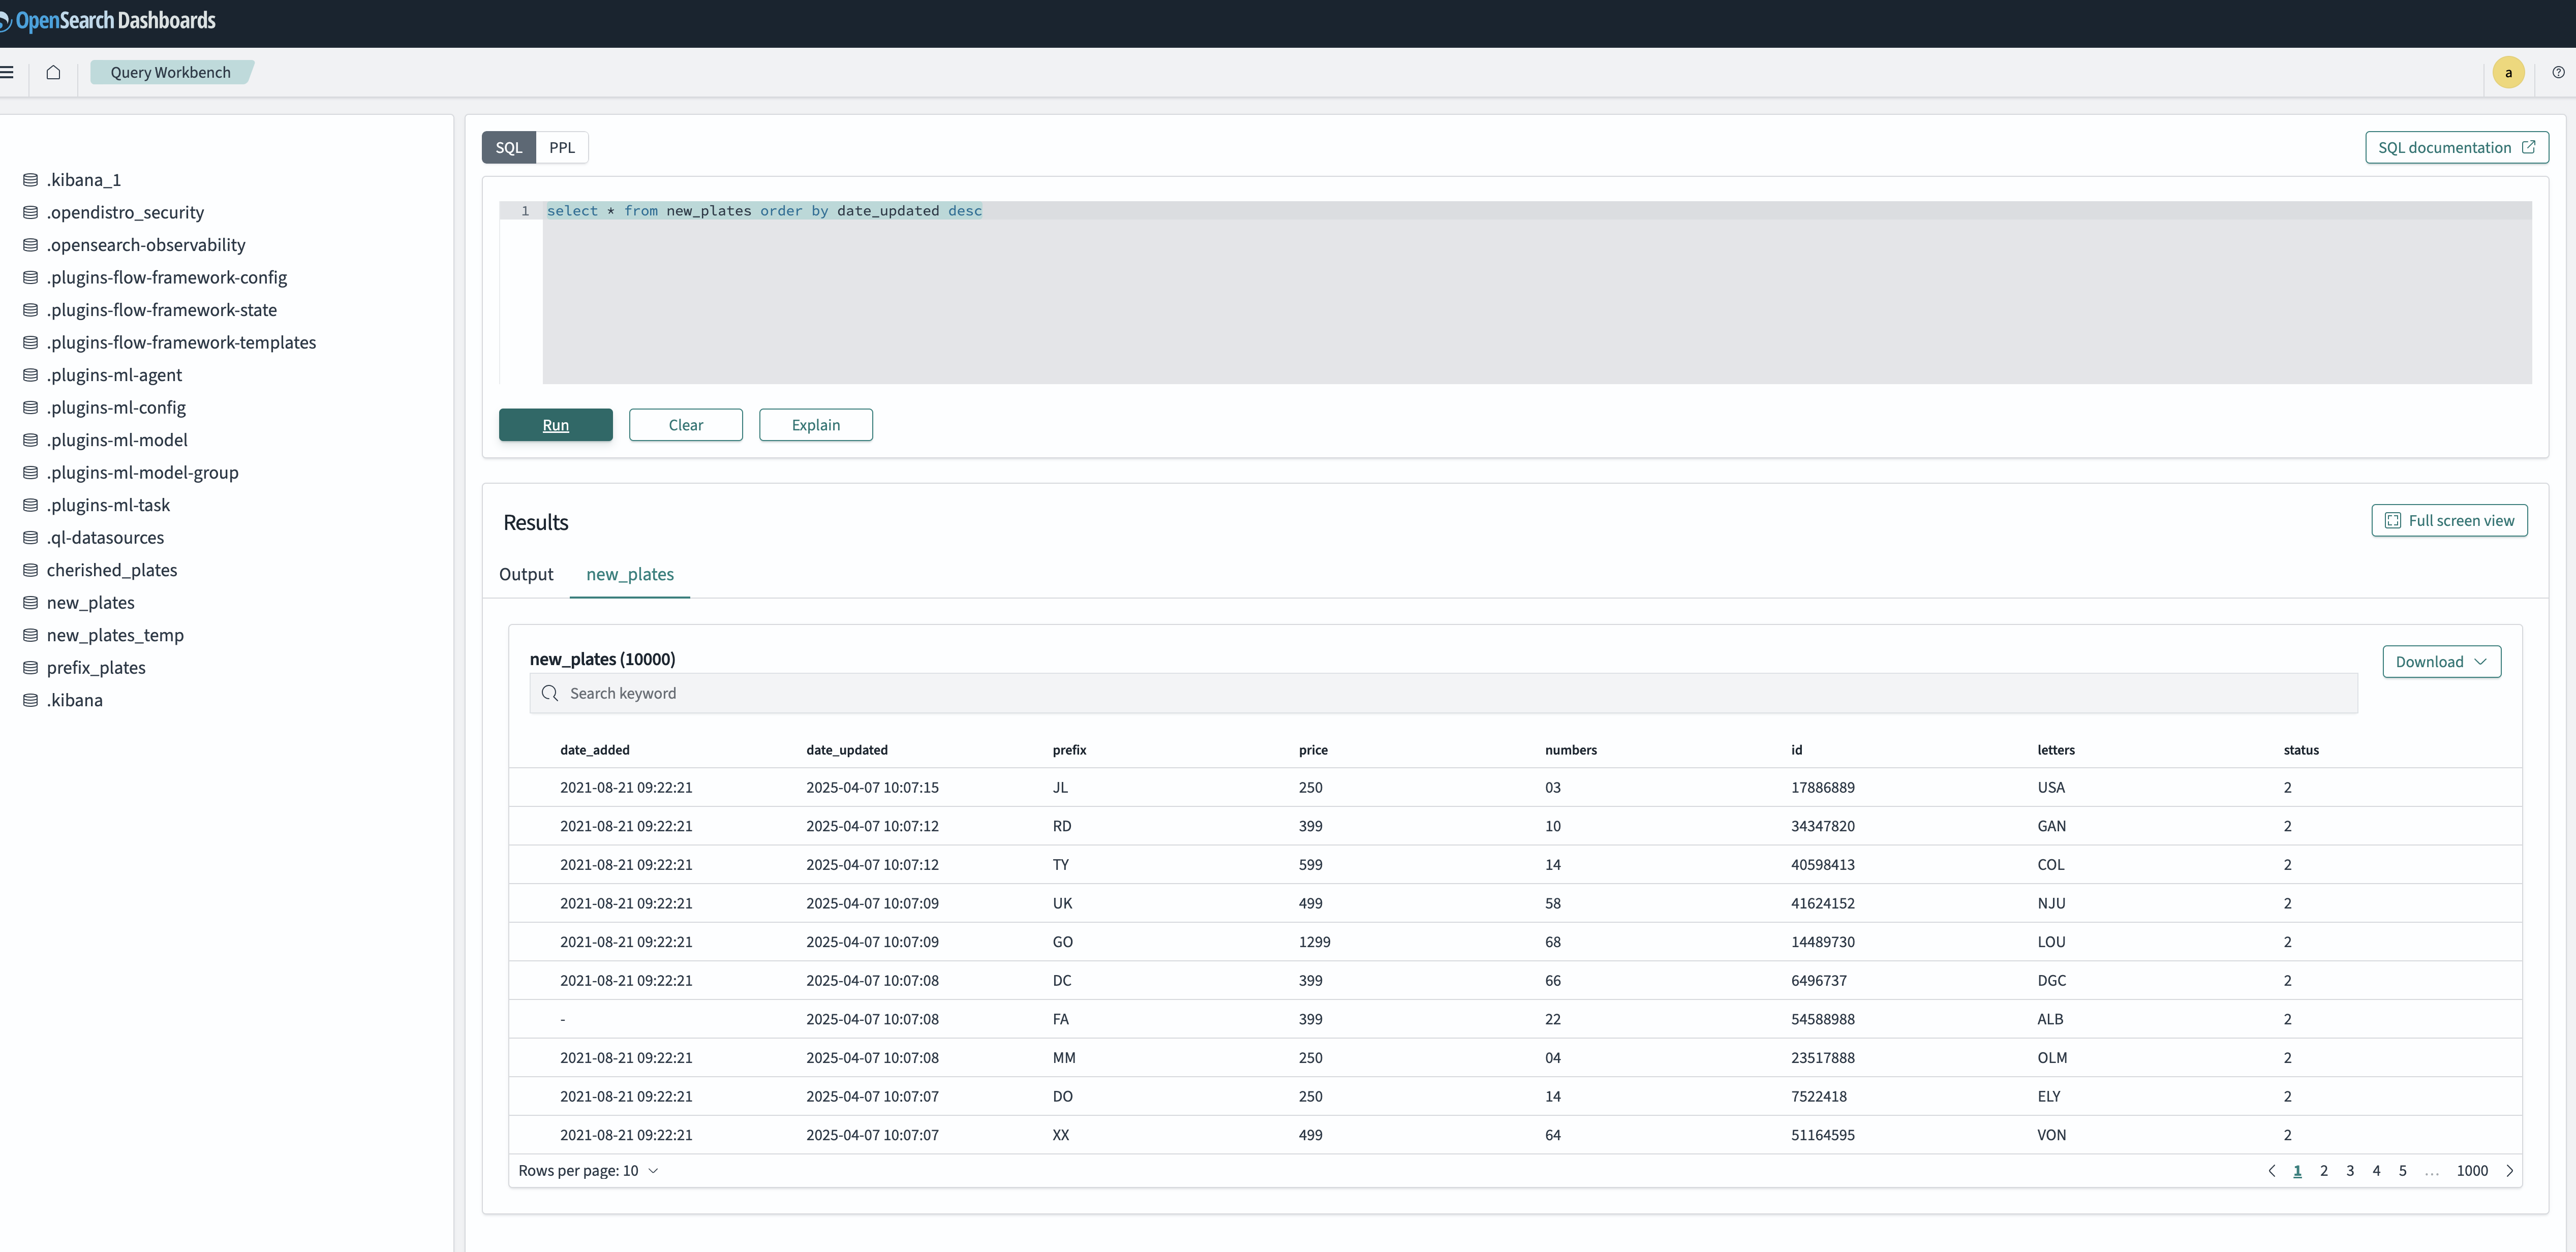Open the hamburger navigation menu
Image resolution: width=2576 pixels, height=1252 pixels.
point(6,72)
